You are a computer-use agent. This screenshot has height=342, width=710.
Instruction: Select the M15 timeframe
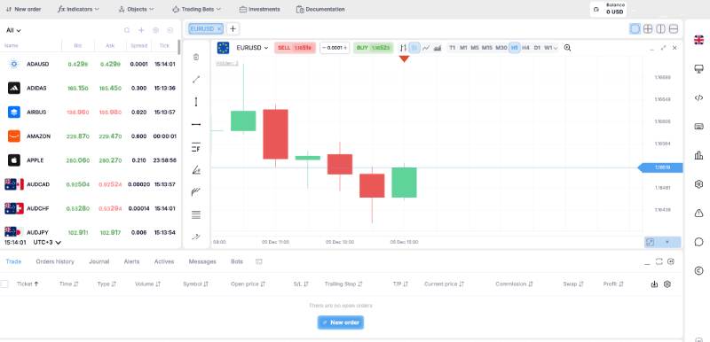pyautogui.click(x=486, y=48)
